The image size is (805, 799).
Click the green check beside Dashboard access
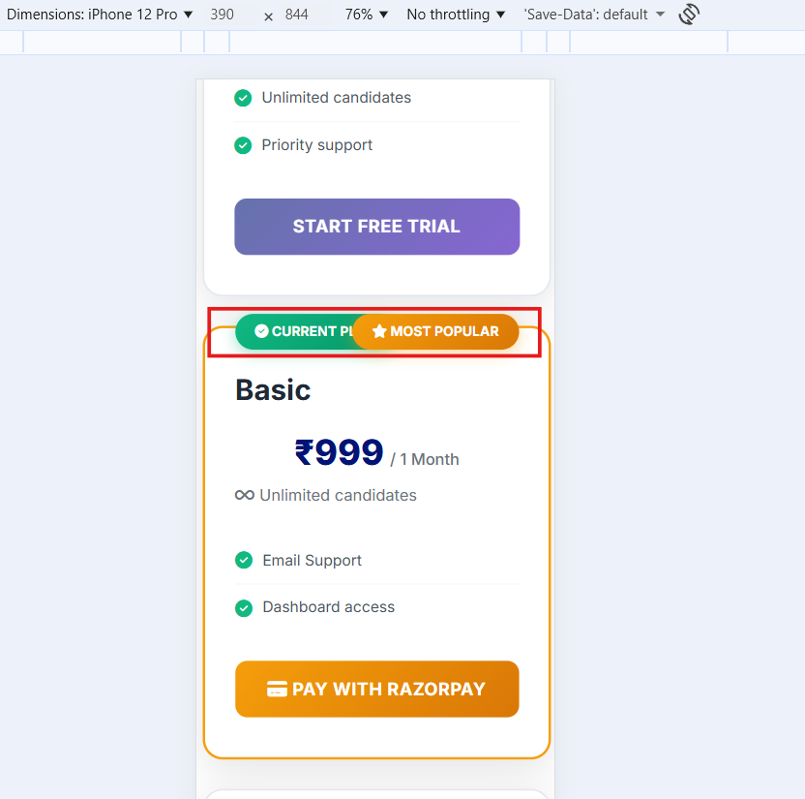click(244, 607)
